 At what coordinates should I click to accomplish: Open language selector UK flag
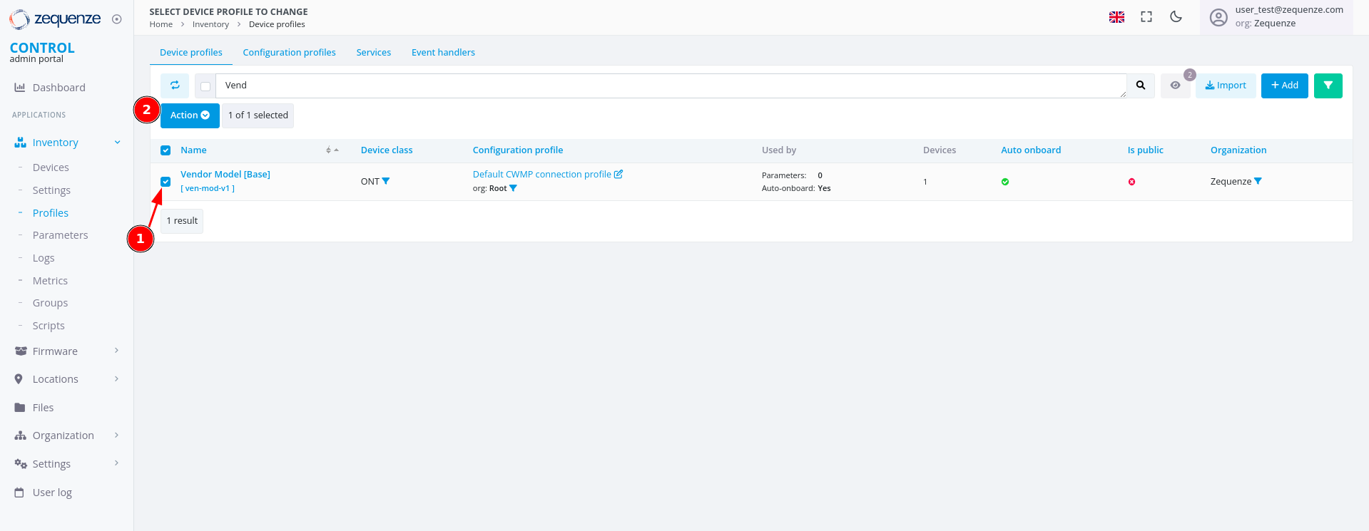(1116, 17)
